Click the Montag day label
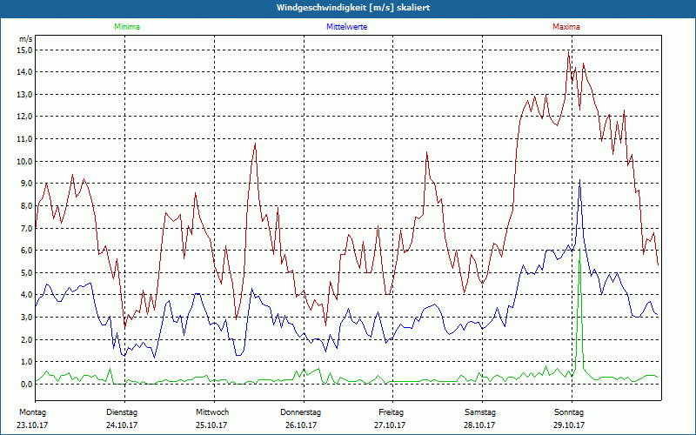 32,412
